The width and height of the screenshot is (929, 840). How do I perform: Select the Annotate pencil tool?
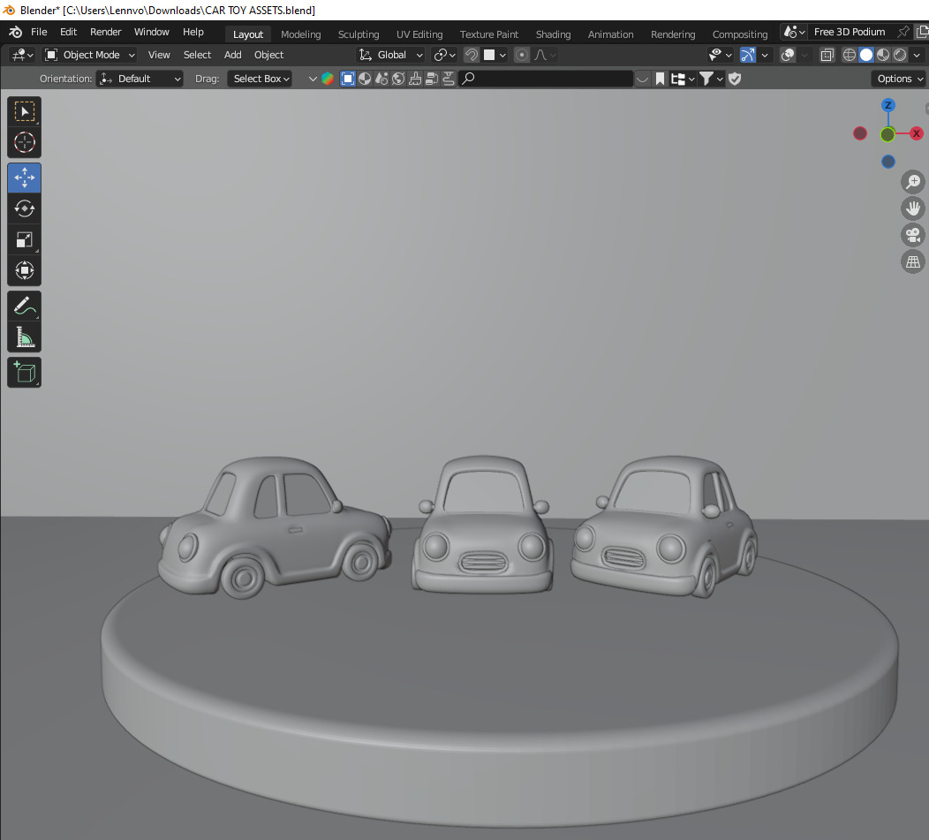click(25, 306)
